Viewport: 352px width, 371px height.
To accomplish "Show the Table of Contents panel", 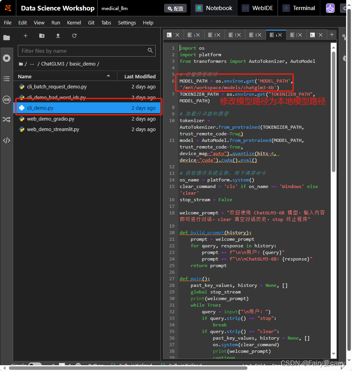I will pos(7,79).
